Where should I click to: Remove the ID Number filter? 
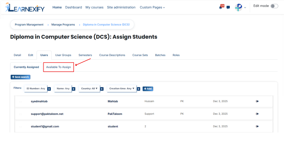pos(49,89)
